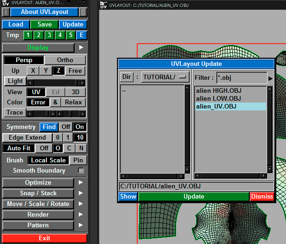The height and width of the screenshot is (244, 286).
Task: Click the arrow right of Filter field
Action: coord(270,78)
